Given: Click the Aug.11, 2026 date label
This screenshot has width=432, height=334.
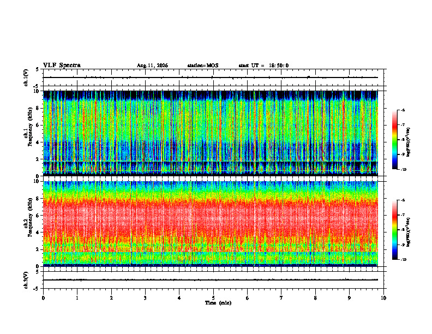Looking at the screenshot, I should coord(152,65).
